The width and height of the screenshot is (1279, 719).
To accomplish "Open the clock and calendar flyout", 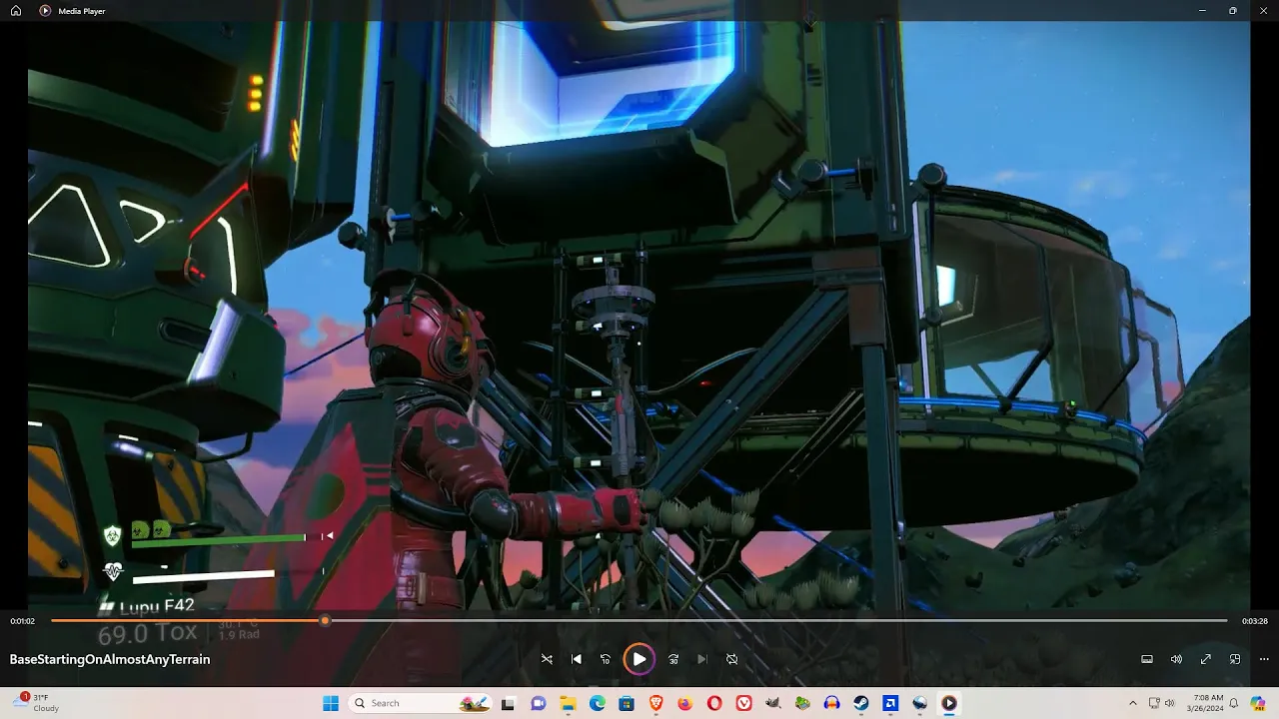I will pos(1205,703).
